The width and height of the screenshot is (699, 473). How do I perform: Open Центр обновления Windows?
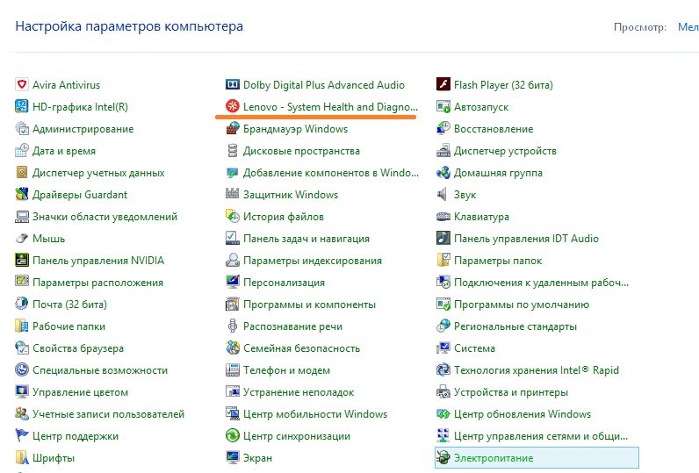click(522, 414)
